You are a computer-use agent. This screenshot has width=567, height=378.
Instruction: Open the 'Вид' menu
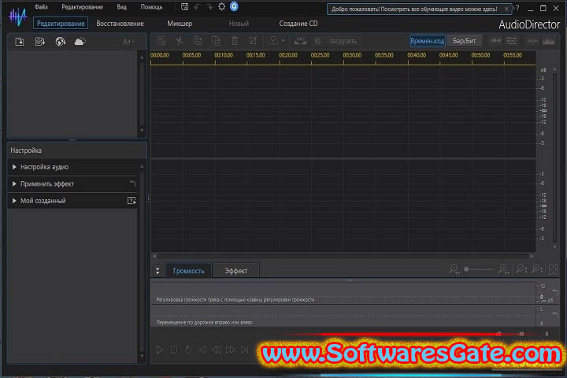coord(121,7)
